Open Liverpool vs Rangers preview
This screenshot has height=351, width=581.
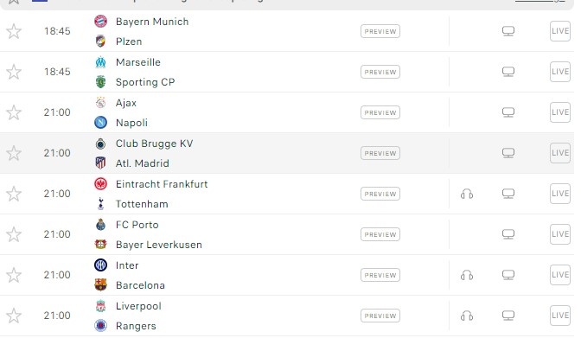coord(380,316)
